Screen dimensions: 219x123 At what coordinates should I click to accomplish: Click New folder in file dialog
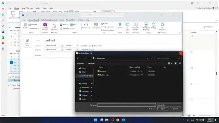[91, 63]
